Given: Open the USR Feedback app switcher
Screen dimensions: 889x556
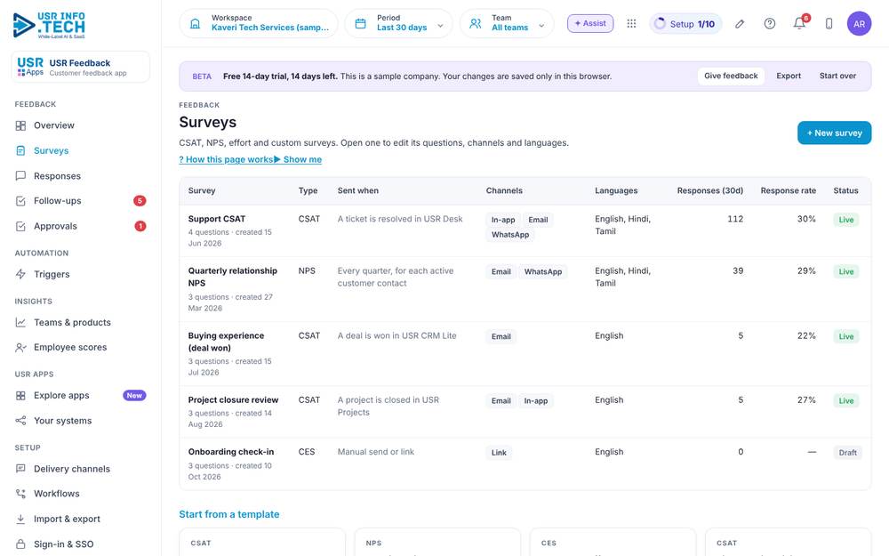Looking at the screenshot, I should 81,67.
